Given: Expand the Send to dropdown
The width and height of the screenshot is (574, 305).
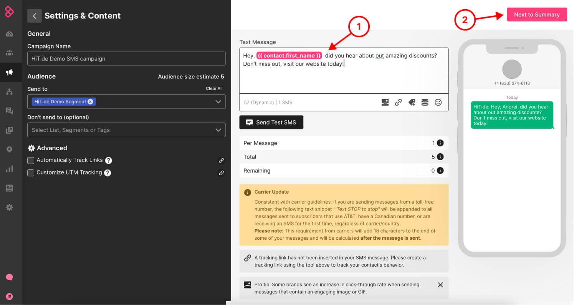Looking at the screenshot, I should pos(218,102).
